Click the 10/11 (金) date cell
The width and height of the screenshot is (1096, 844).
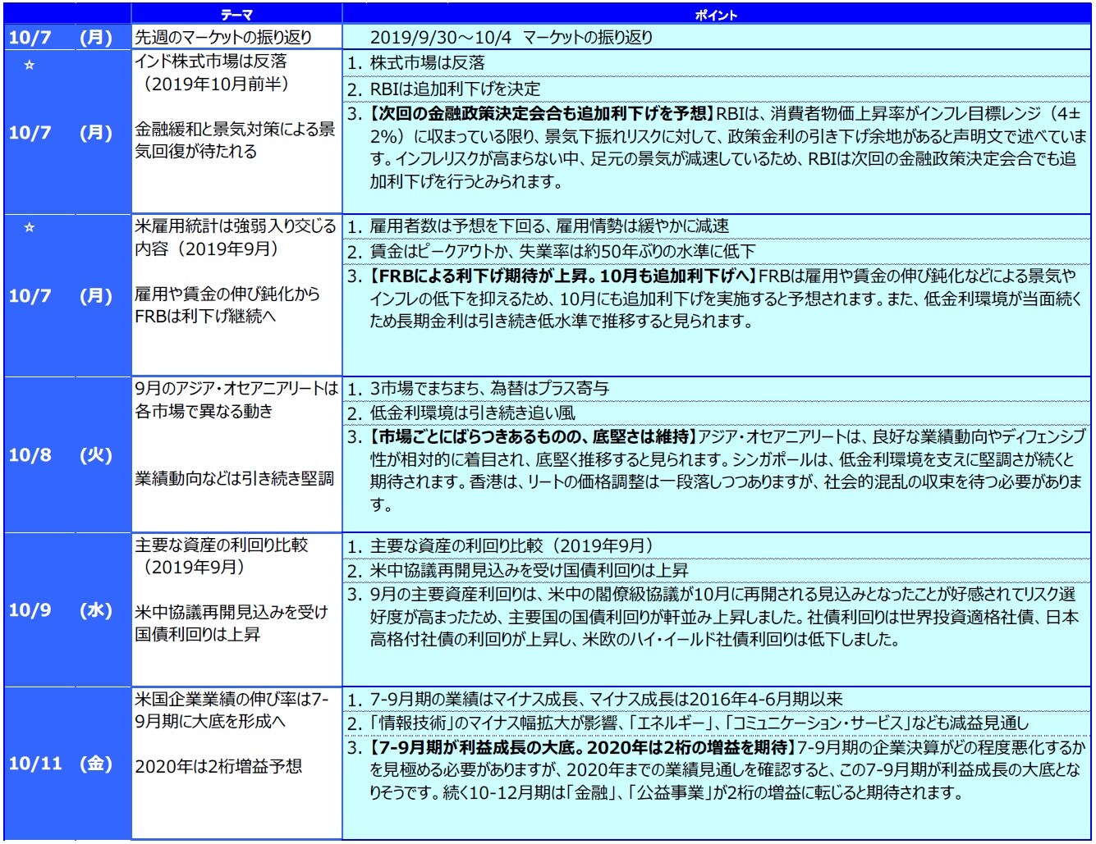61,764
